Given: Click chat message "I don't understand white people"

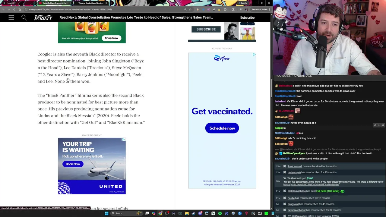Looking at the screenshot, I should point(309,159).
